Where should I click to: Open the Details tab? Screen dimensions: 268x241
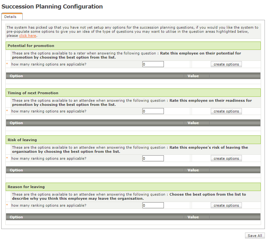click(10, 17)
